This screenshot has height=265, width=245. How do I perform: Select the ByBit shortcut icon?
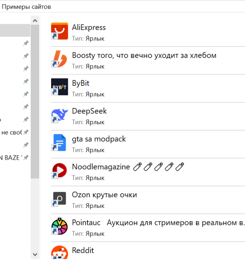pyautogui.click(x=60, y=87)
